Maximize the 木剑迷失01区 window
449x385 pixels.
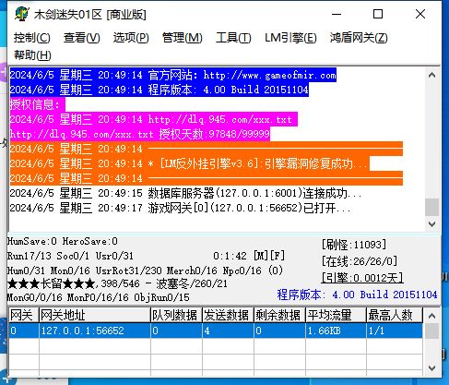point(378,14)
